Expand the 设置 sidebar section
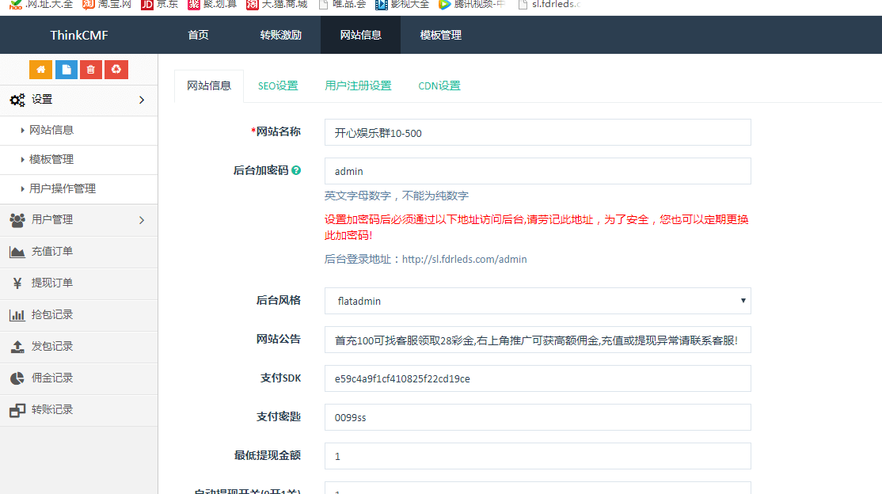The width and height of the screenshot is (882, 494). tap(78, 100)
